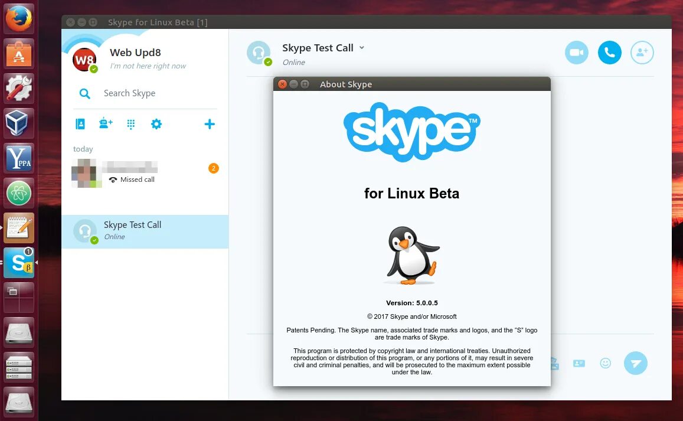The height and width of the screenshot is (421, 683).
Task: Click the Add bots icon
Action: click(106, 123)
